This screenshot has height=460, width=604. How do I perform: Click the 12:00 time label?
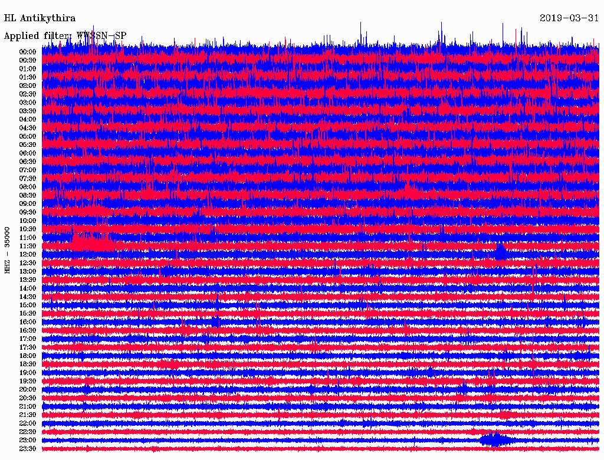click(x=28, y=254)
